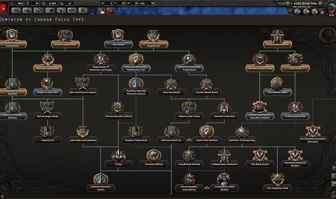Open the navy ledger round button
Image resolution: width=336 pixels, height=199 pixels.
point(306,11)
